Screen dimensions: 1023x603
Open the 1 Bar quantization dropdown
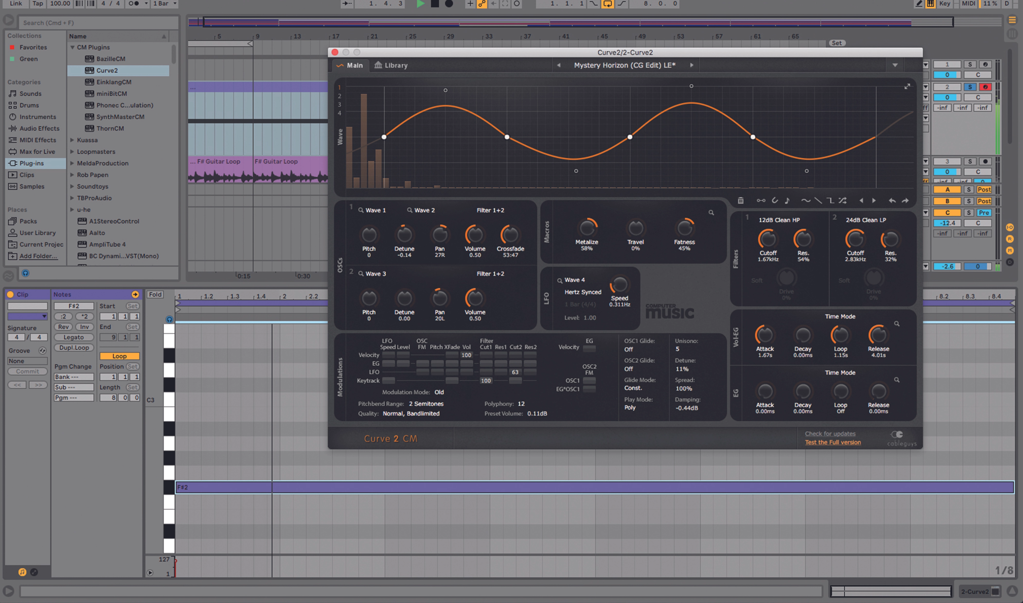coord(165,4)
